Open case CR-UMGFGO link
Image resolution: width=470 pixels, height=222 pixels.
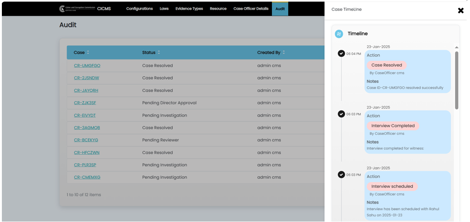coord(87,66)
